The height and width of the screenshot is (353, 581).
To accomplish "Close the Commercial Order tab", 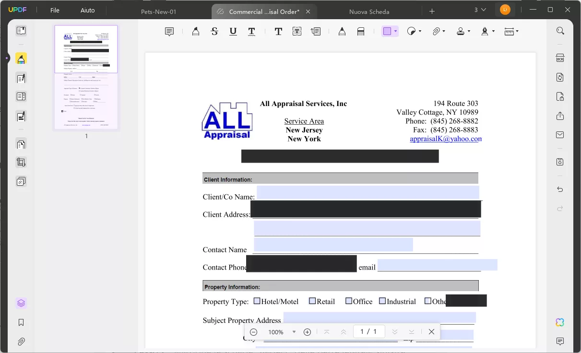I will point(308,12).
